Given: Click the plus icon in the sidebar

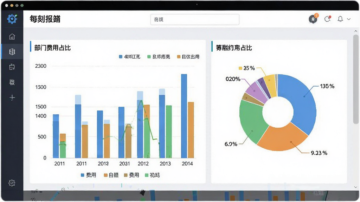Looking at the screenshot, I should [12, 97].
